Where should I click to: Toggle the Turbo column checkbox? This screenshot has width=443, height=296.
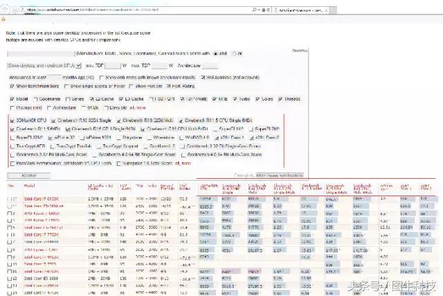point(235,99)
